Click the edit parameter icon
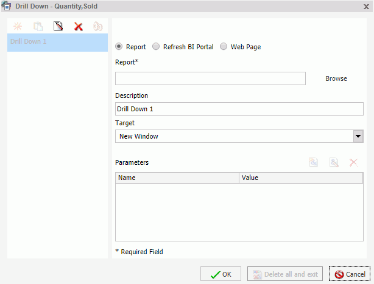Screen dimensions: 374x284 pyautogui.click(x=334, y=162)
